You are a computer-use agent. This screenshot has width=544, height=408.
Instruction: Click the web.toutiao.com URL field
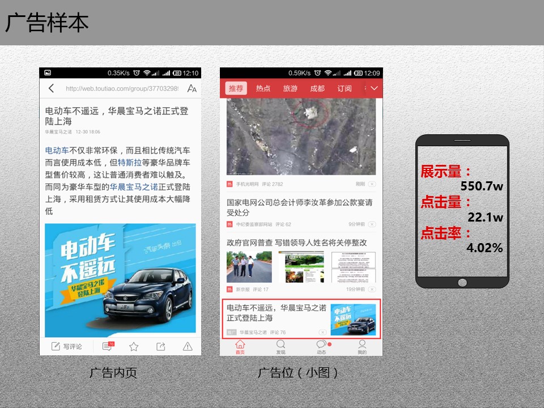pyautogui.click(x=122, y=88)
